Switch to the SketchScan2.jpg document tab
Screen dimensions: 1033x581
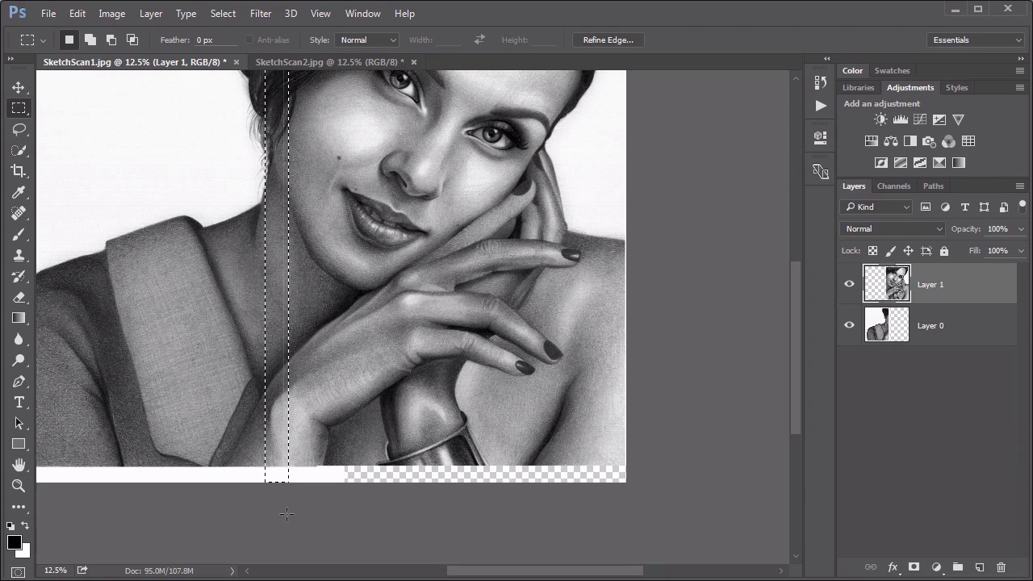[329, 62]
